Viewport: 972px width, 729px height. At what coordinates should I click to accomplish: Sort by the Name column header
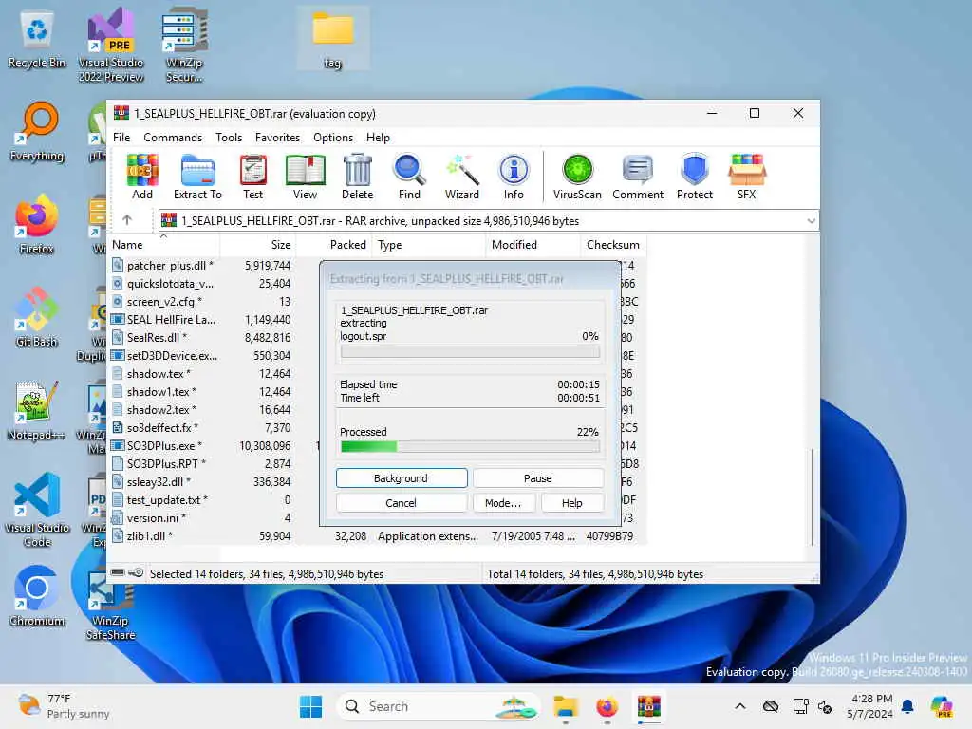(164, 245)
